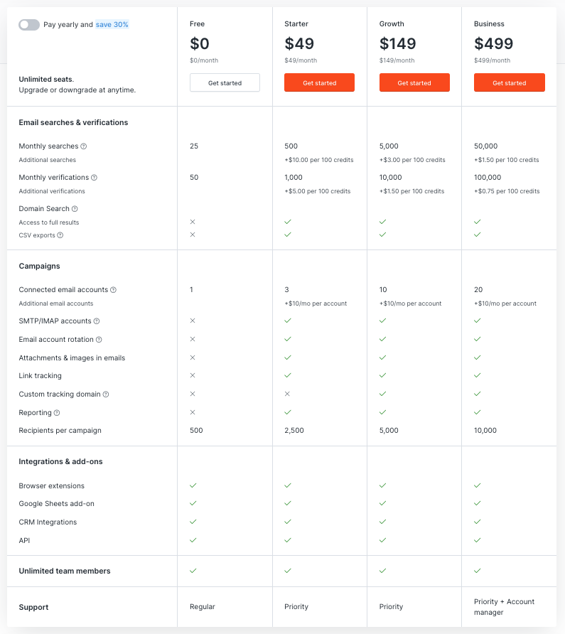Click Connected email accounts info icon
Screen dimensions: 565x634
click(113, 290)
